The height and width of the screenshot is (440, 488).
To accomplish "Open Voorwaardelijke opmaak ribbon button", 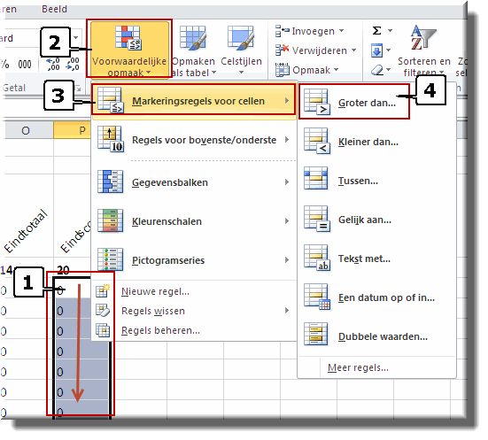I will (x=128, y=49).
